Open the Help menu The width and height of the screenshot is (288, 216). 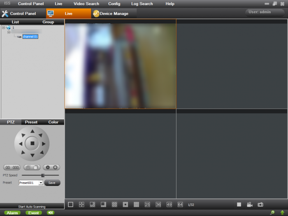pos(170,4)
